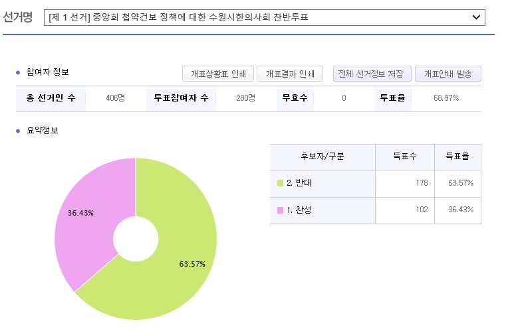Click the 득표수 column header
508x335 pixels.
point(404,157)
